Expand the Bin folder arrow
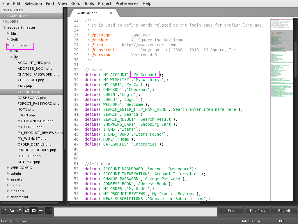298x224 pixels. click(8, 33)
